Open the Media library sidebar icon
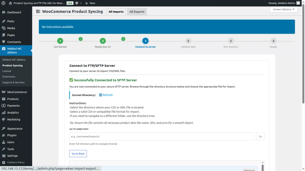The height and width of the screenshot is (171, 305). pyautogui.click(x=4, y=28)
